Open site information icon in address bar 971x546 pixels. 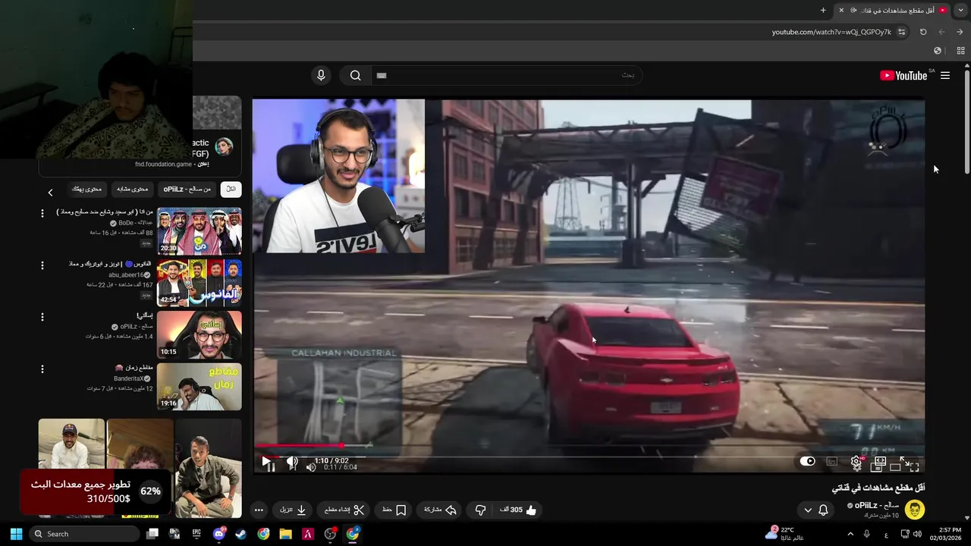click(901, 32)
